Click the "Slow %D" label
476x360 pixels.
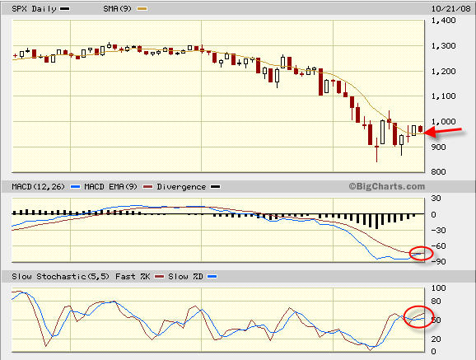(x=185, y=277)
